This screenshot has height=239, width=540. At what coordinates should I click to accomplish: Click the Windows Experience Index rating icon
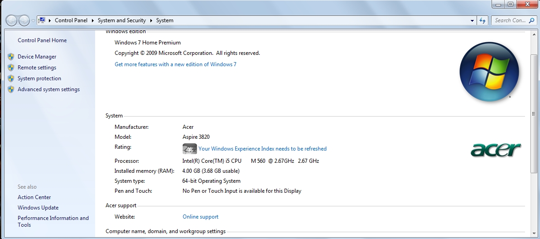pos(189,149)
